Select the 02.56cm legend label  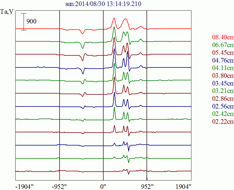[223, 106]
